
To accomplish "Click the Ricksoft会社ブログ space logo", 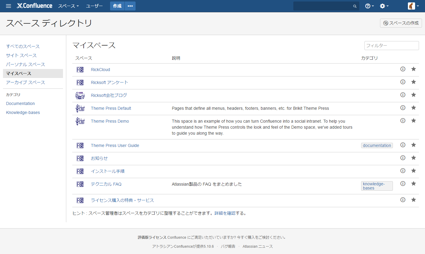I will tap(80, 95).
